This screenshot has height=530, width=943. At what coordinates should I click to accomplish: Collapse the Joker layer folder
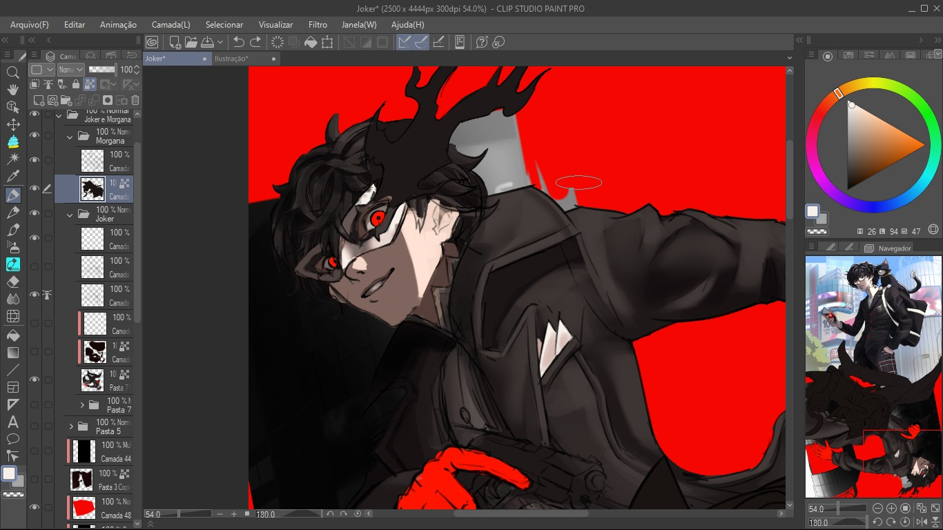coord(70,215)
